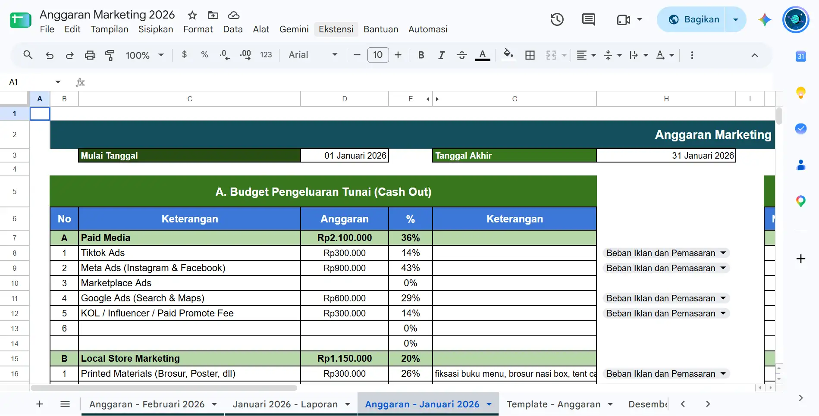Open the version history clock icon
Screen dimensions: 819x416
click(557, 19)
